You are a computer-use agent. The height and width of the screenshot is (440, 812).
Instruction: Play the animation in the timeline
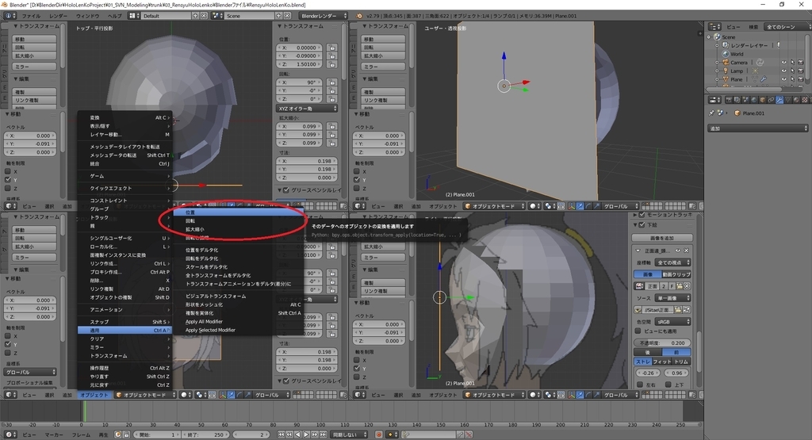(x=307, y=434)
